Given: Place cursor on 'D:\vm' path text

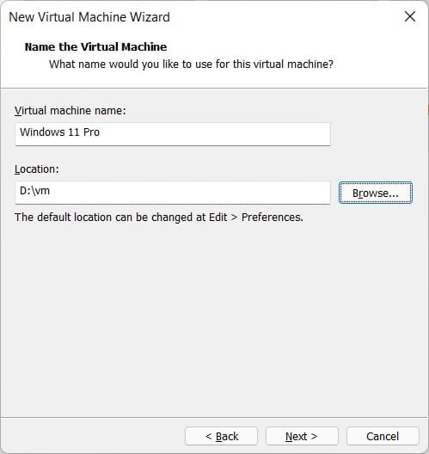Looking at the screenshot, I should 34,191.
